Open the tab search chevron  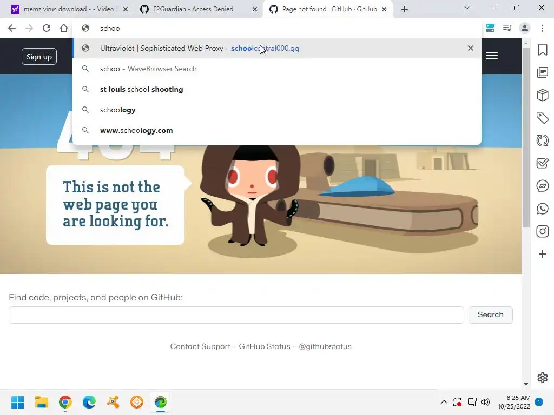(467, 8)
